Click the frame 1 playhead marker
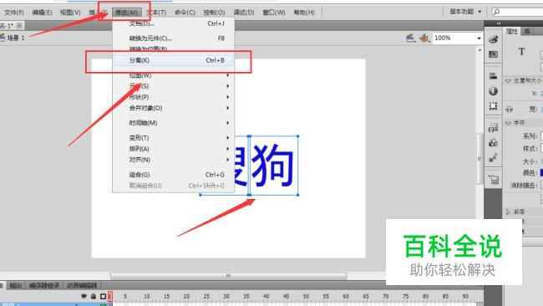This screenshot has width=543, height=306. (x=110, y=296)
